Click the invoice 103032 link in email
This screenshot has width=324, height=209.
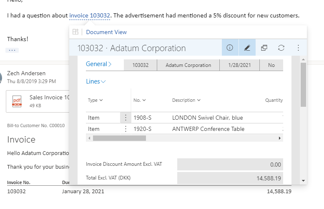pyautogui.click(x=90, y=16)
